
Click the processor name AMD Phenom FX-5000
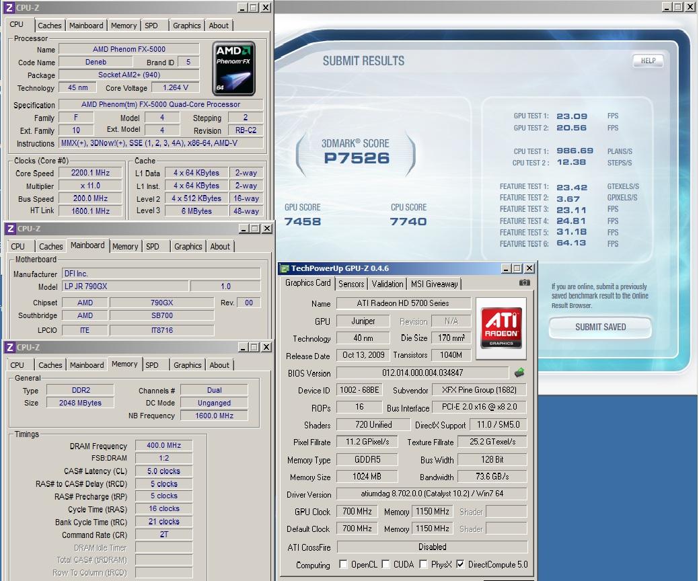pyautogui.click(x=128, y=49)
